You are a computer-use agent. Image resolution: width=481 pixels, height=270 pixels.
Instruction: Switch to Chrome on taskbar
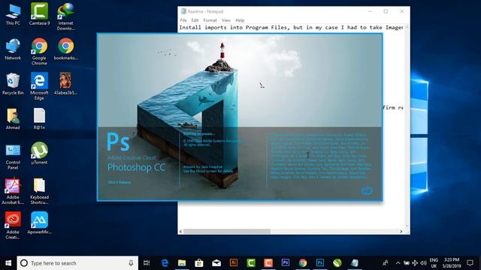(x=303, y=262)
